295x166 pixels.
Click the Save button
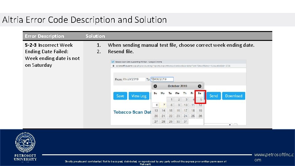click(120, 96)
